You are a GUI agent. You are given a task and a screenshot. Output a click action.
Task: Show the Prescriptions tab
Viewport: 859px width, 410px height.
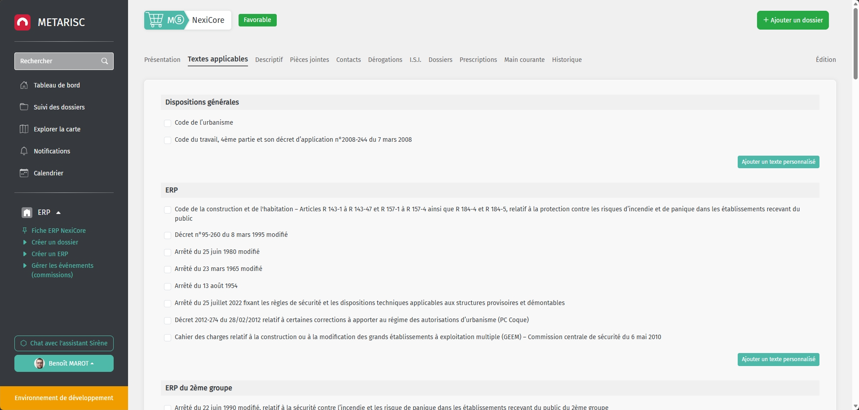pyautogui.click(x=478, y=60)
